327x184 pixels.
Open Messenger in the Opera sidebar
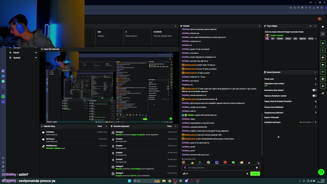coord(3,76)
